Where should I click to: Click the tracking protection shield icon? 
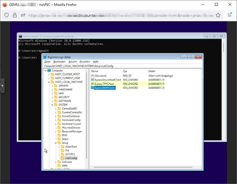(7, 15)
